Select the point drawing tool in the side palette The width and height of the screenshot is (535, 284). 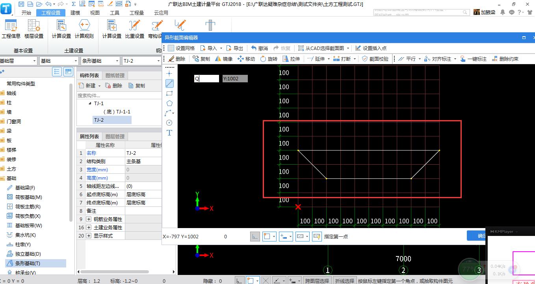(x=169, y=73)
